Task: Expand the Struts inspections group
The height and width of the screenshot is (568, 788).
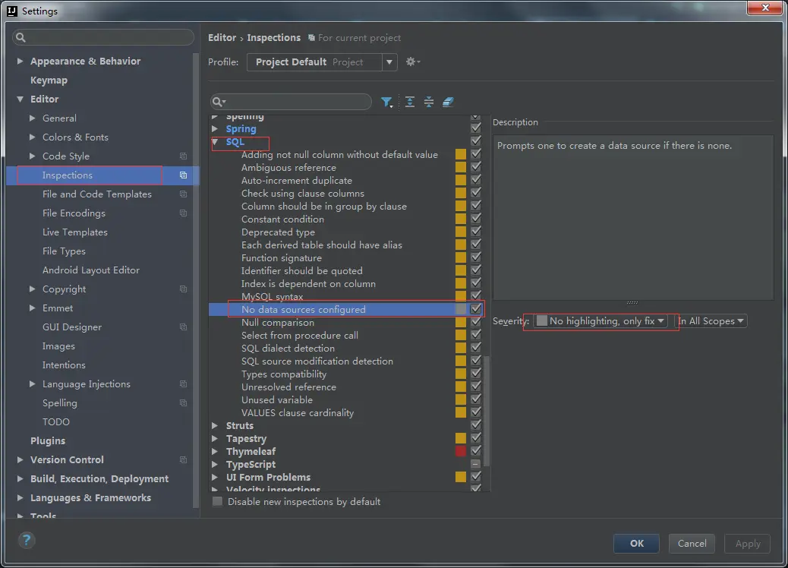Action: (x=215, y=426)
